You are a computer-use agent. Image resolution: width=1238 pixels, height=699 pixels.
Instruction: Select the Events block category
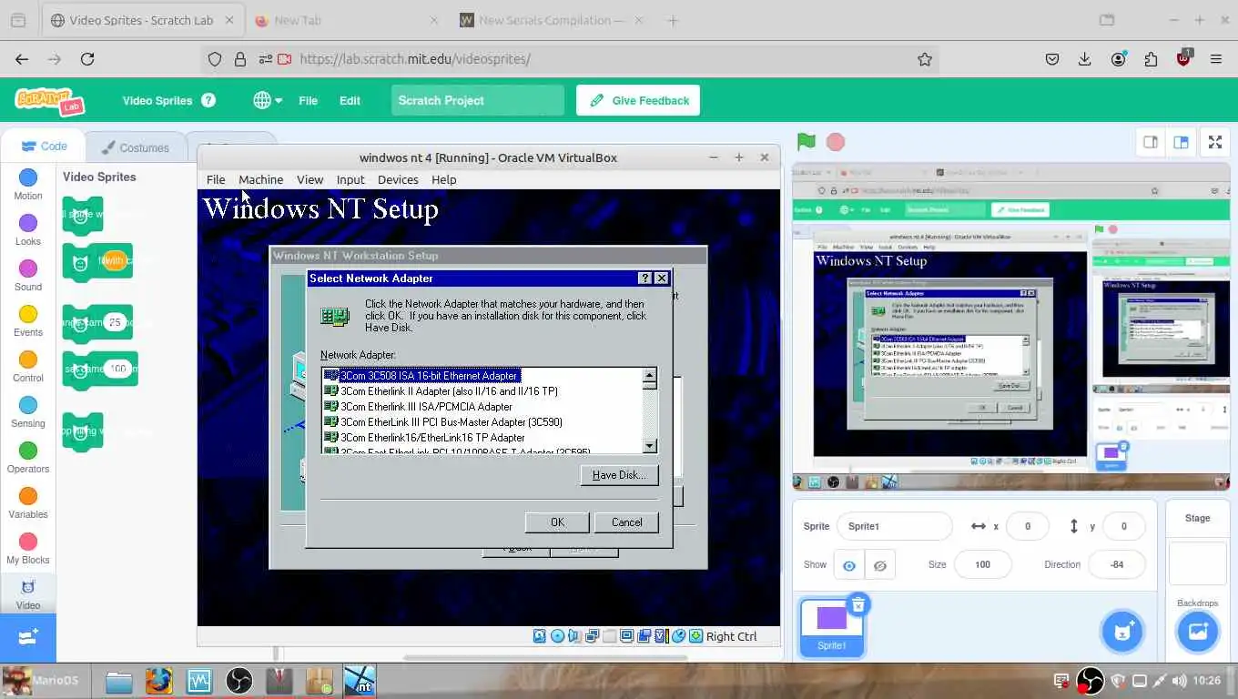28,321
